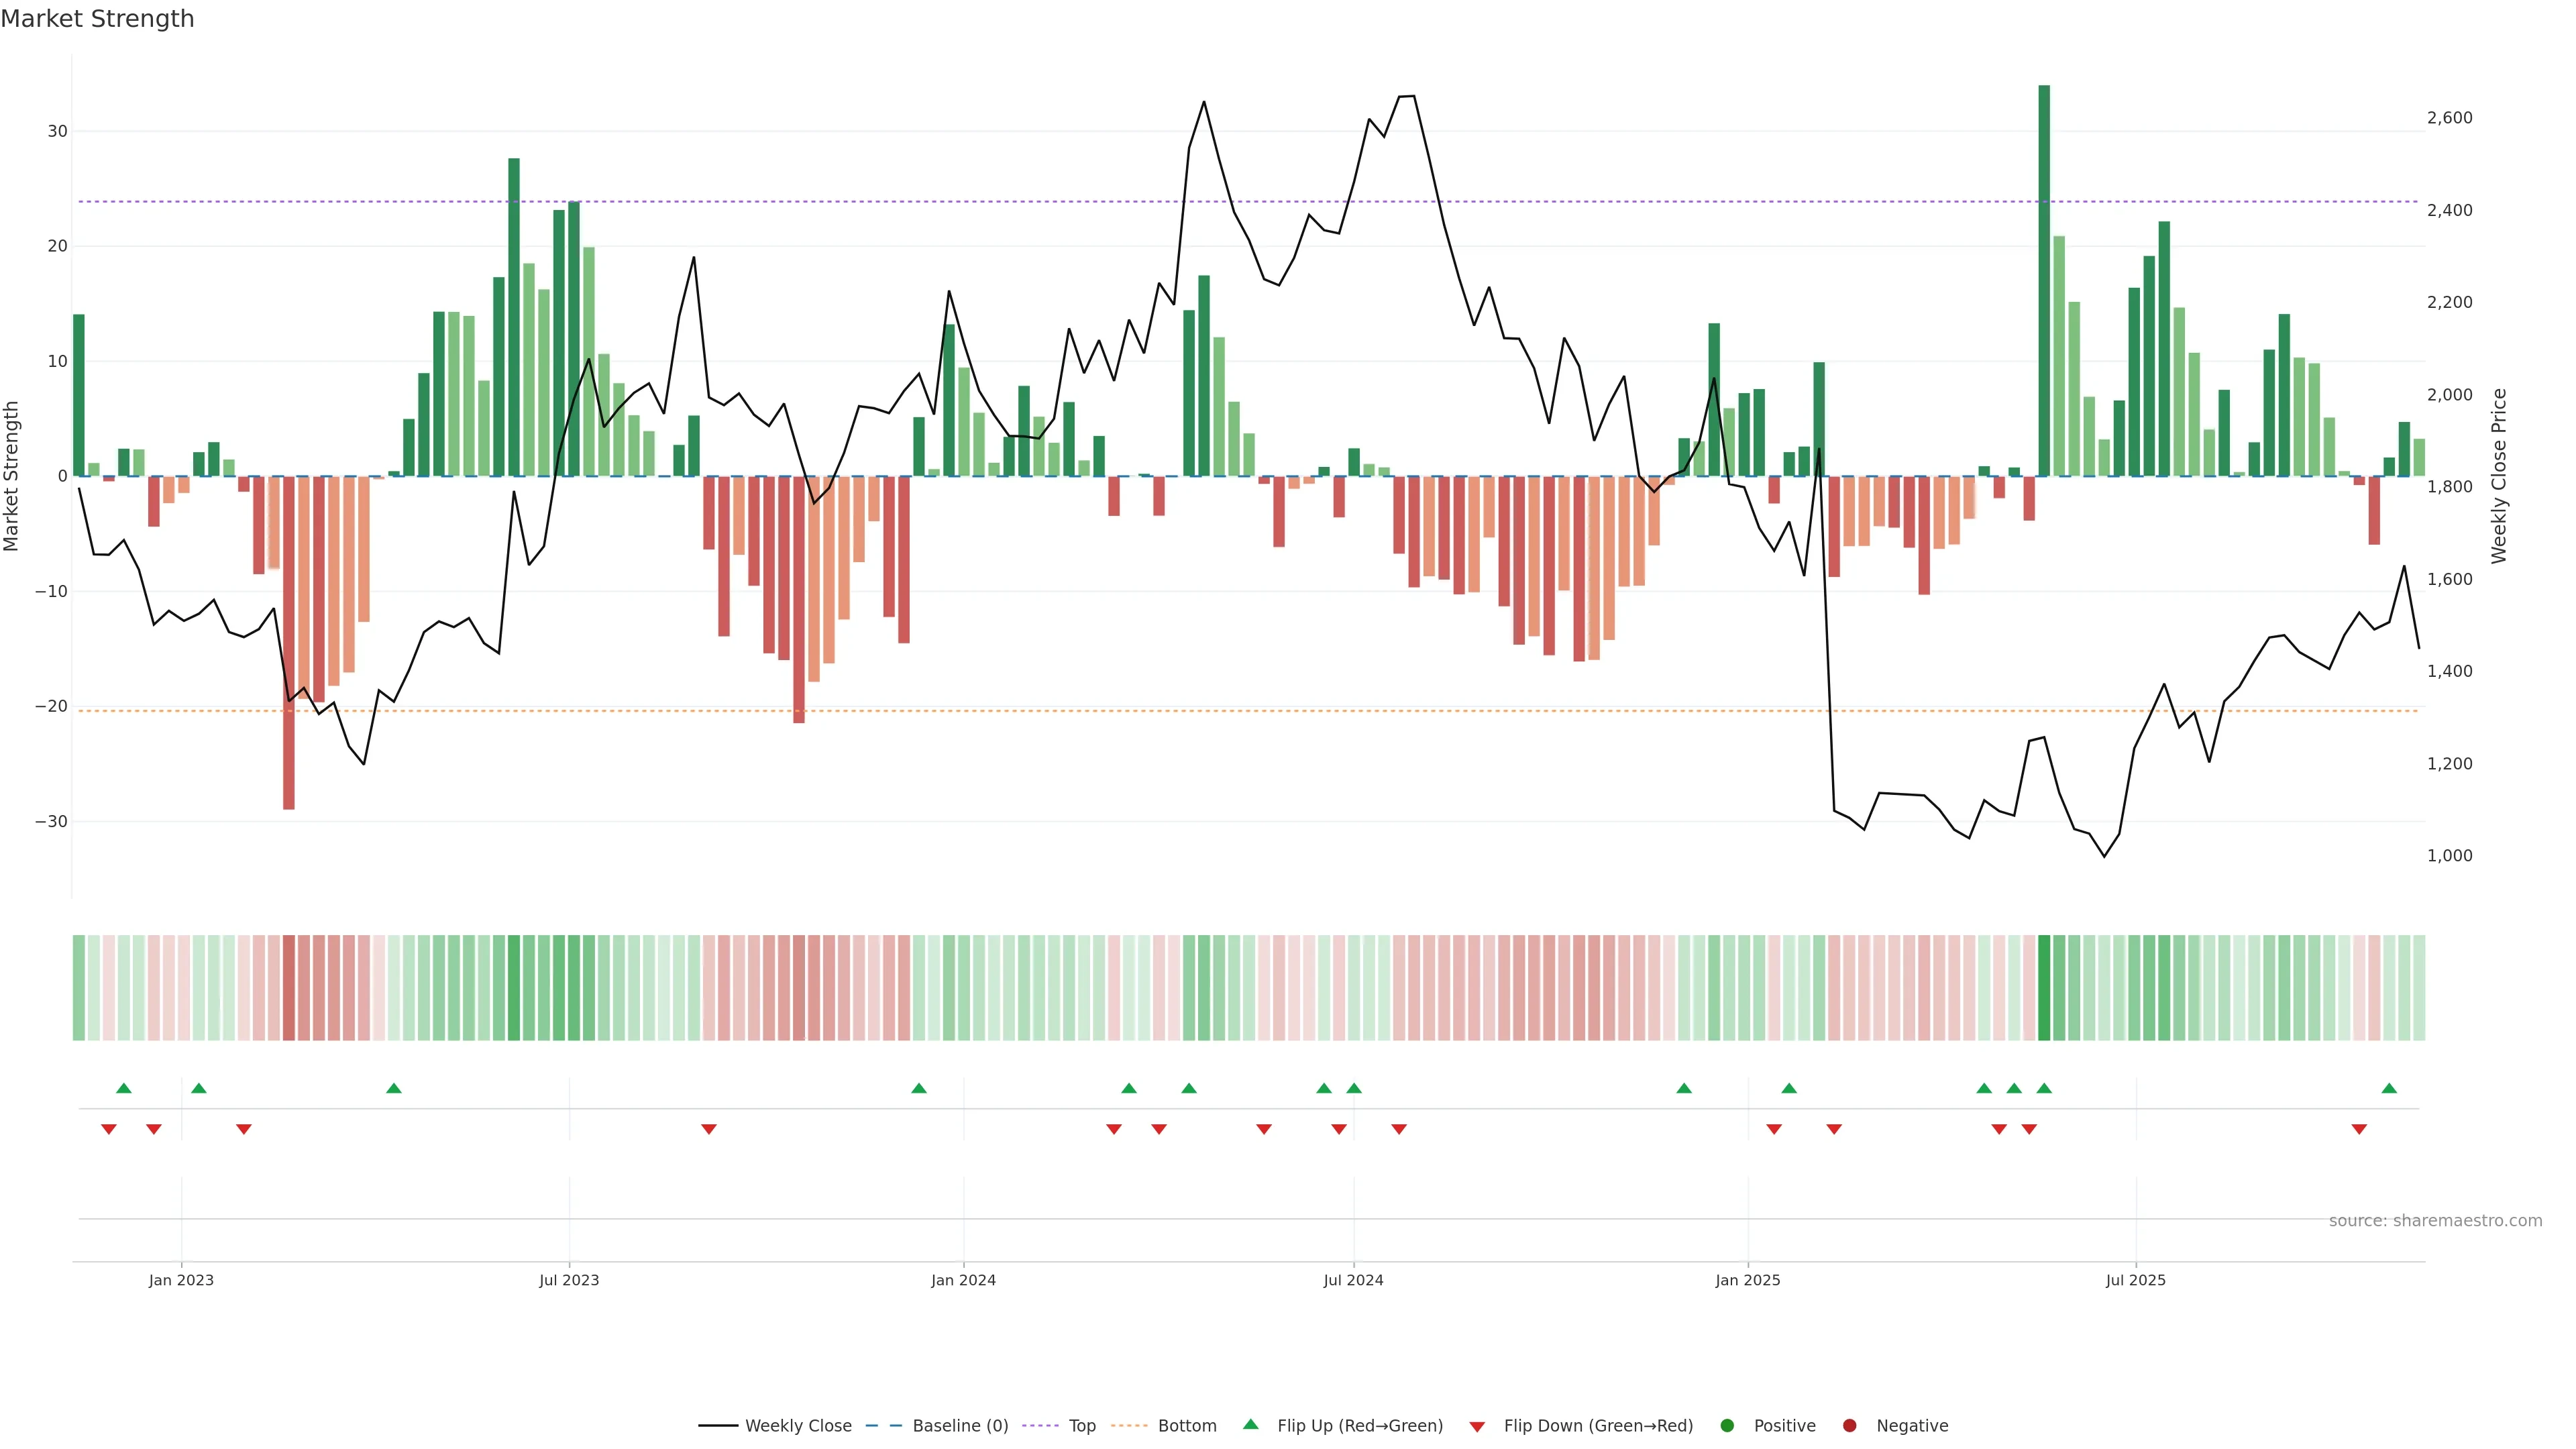This screenshot has height=1449, width=2576.
Task: Click the first green flip-up marker before Jan 2023
Action: click(x=124, y=1088)
